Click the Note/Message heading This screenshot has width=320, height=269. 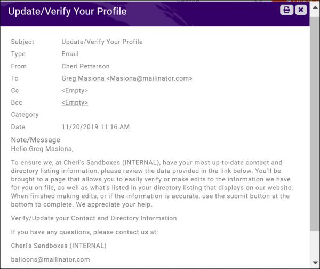[36, 140]
